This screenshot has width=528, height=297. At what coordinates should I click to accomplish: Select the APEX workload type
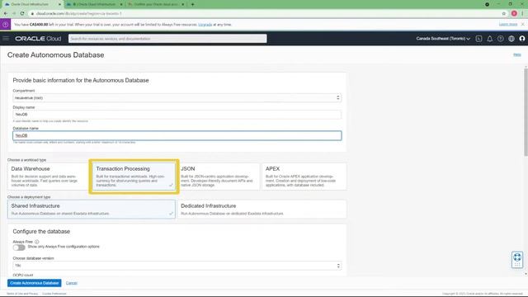tap(304, 177)
